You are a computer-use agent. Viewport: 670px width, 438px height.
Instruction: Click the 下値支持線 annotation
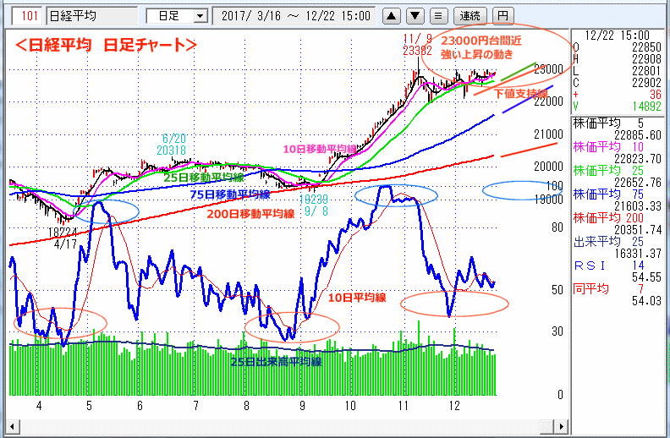pyautogui.click(x=521, y=94)
